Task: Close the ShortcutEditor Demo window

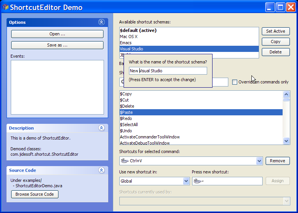Action: click(291, 7)
